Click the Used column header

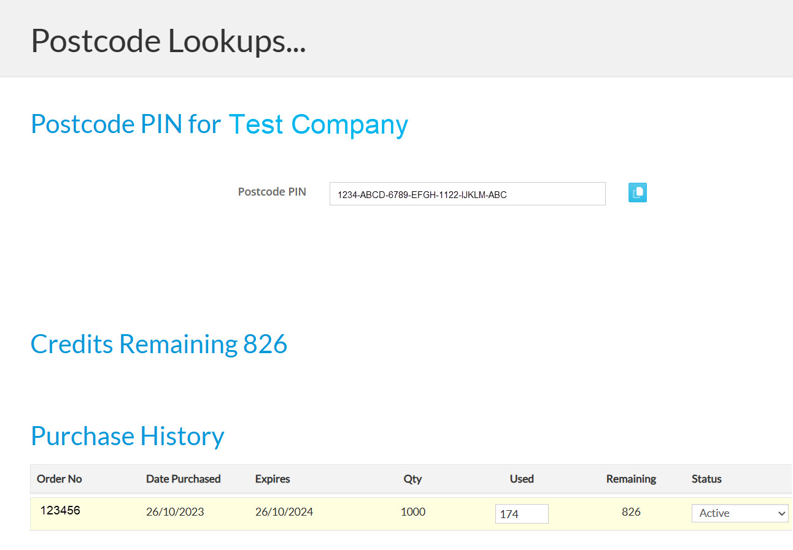pos(522,479)
